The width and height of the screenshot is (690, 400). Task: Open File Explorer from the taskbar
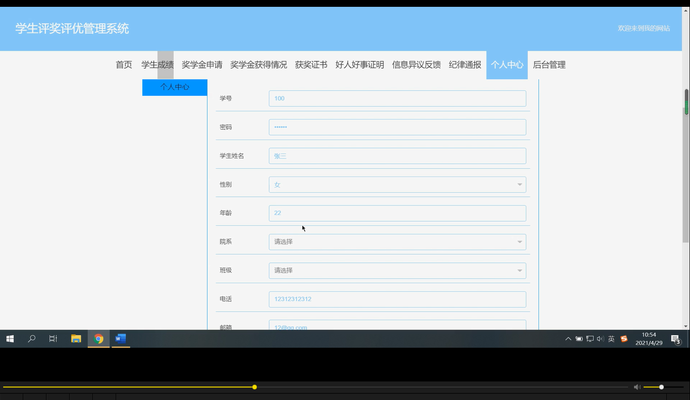pyautogui.click(x=76, y=339)
